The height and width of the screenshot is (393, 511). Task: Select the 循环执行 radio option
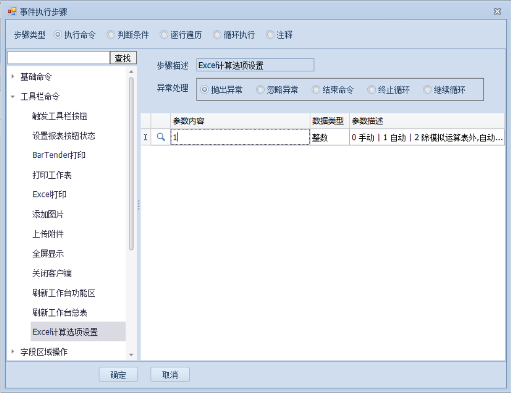(x=217, y=35)
